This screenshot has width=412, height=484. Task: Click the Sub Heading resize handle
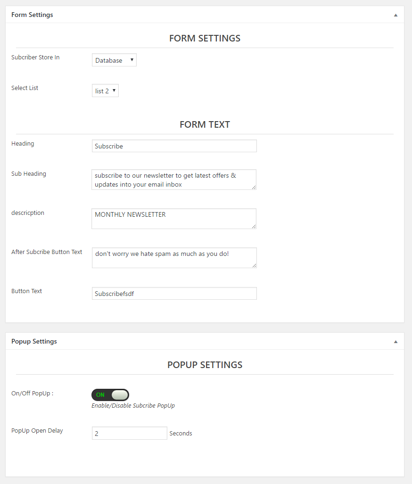(x=254, y=188)
